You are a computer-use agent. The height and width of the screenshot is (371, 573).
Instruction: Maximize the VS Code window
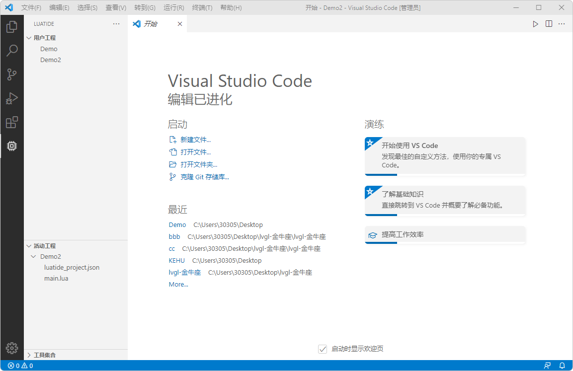[x=539, y=7]
